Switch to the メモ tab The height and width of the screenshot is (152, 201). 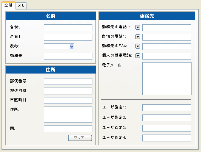[21, 6]
